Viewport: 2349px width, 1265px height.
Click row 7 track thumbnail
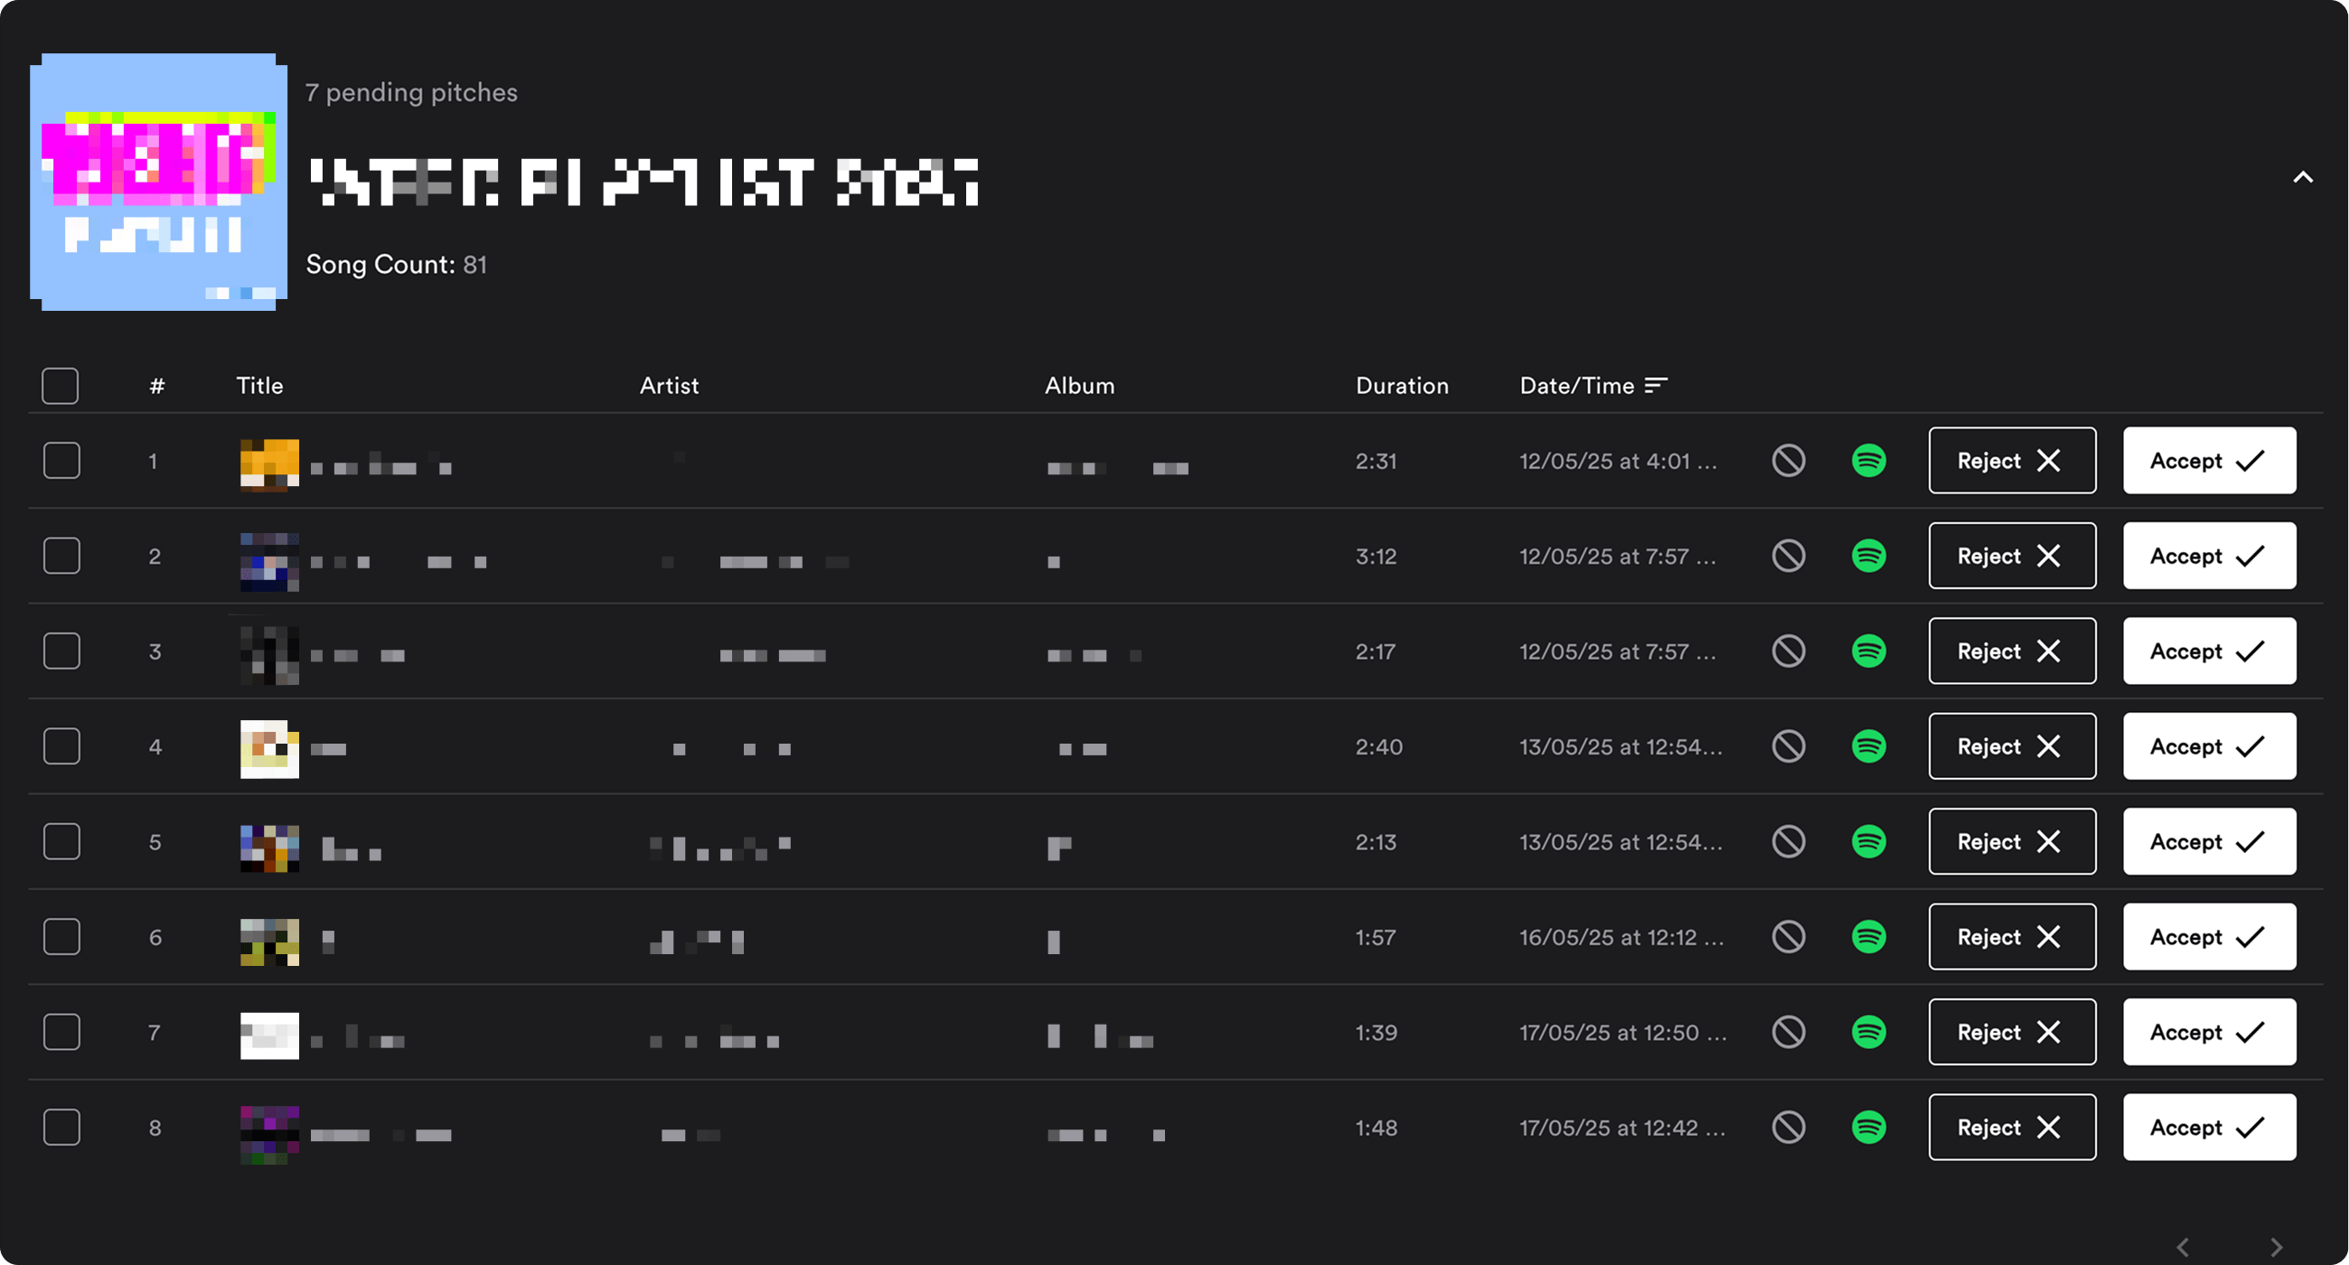point(269,1035)
